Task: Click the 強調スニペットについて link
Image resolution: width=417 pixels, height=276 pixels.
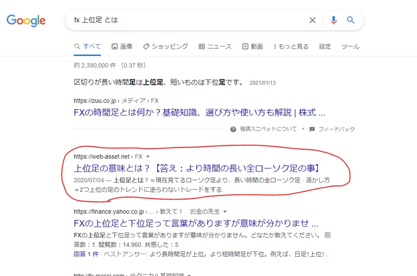Action: point(268,129)
